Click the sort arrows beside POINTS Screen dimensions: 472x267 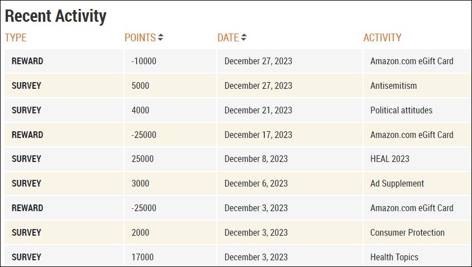pos(161,38)
